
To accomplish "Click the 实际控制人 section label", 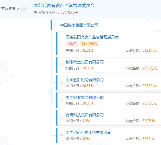I will [x=10, y=9].
